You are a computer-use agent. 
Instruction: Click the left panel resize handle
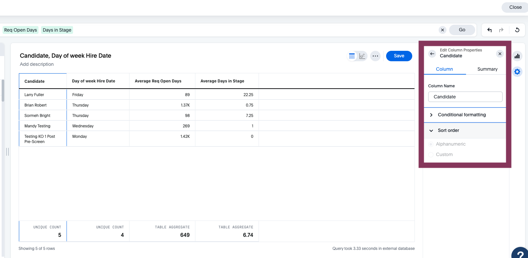coord(8,152)
